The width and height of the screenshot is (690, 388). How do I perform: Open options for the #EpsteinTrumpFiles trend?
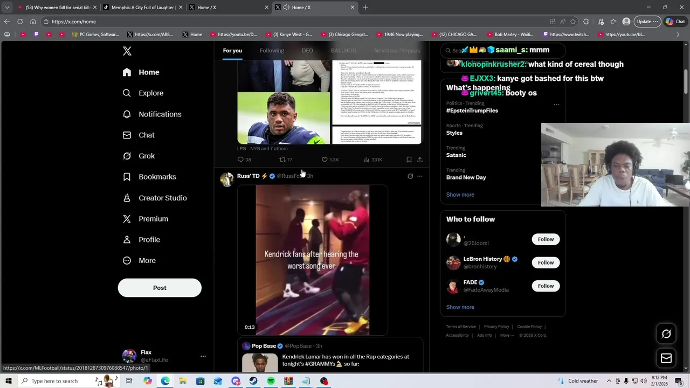coord(556,105)
